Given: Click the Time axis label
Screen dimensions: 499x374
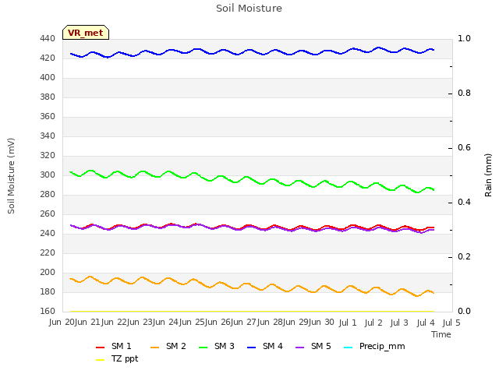Looking at the screenshot, I should point(441,334).
